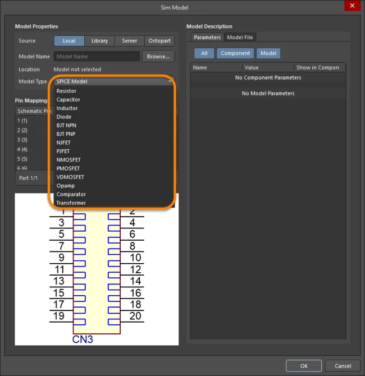365x376 pixels.
Task: Choose Transformer from the model type list
Action: click(x=114, y=203)
